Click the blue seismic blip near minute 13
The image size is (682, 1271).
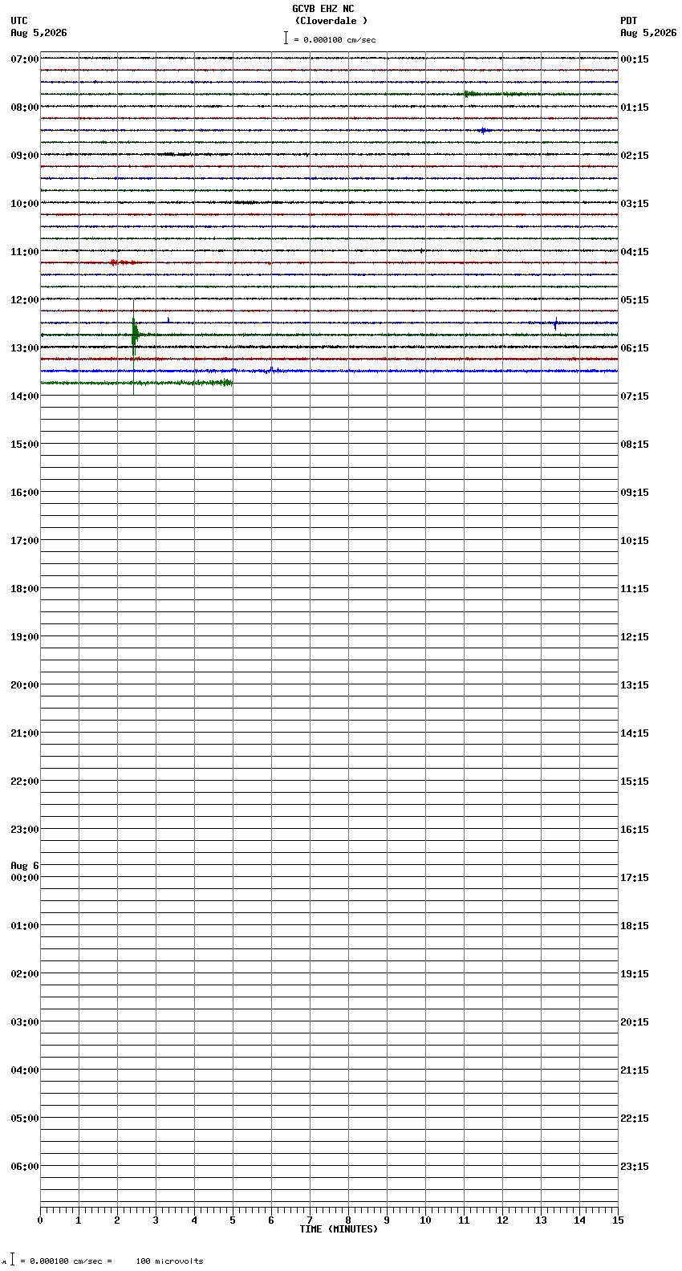tap(555, 323)
